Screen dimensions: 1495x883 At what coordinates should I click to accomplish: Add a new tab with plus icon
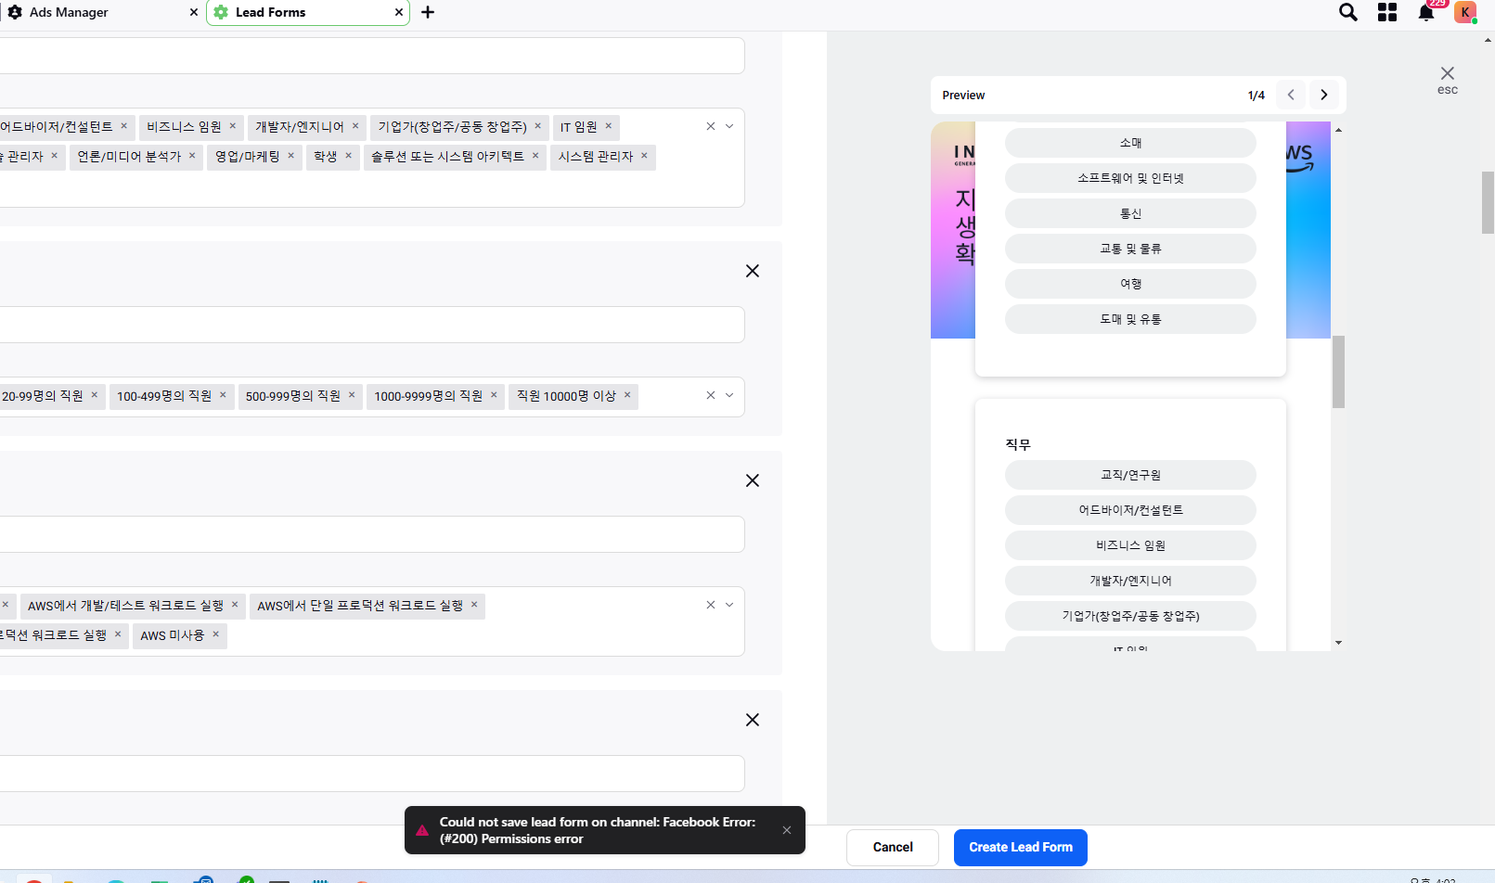pyautogui.click(x=428, y=12)
